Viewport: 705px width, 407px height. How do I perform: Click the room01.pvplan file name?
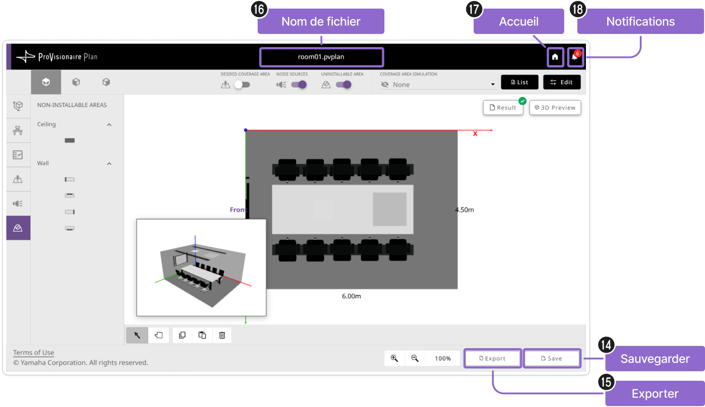[321, 57]
